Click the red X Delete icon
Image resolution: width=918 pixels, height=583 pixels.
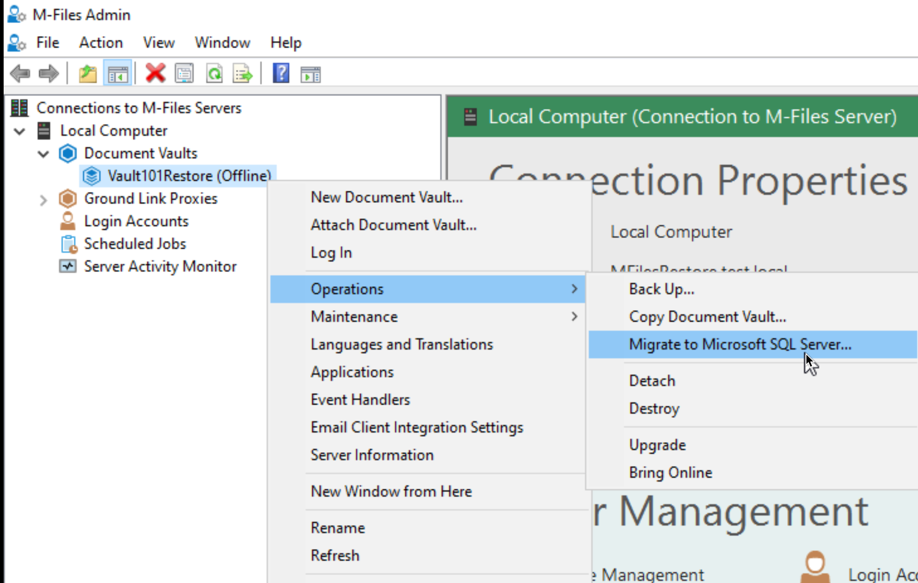point(155,73)
